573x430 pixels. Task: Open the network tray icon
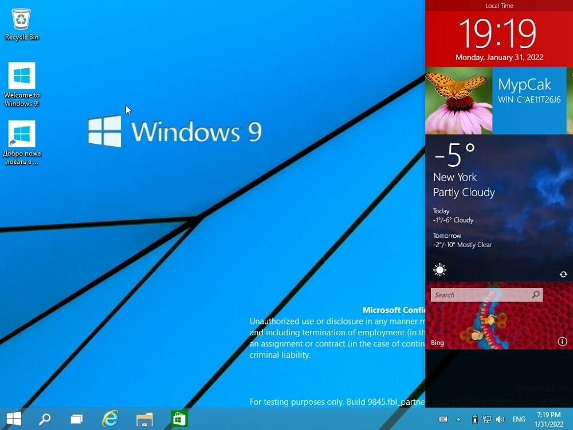486,419
